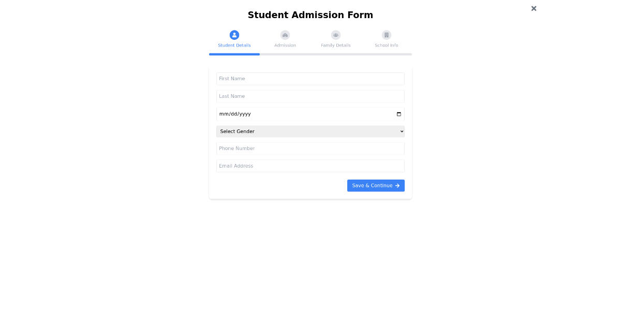Screen dimensions: 621x326
Task: Switch to the Student Details step label
Action: pos(234,46)
